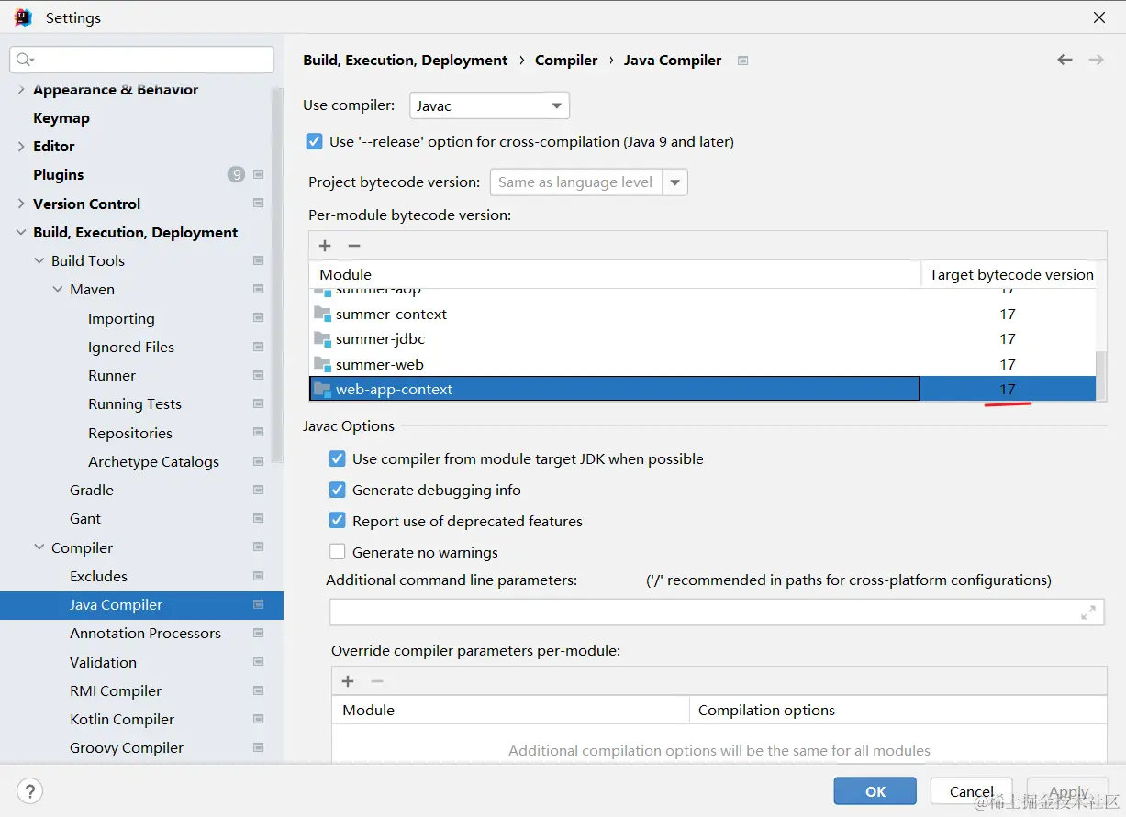Click Additional command line parameters text field
This screenshot has height=817, width=1126.
click(717, 613)
